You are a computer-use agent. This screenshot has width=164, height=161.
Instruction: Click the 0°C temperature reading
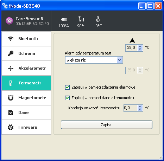click(x=99, y=26)
